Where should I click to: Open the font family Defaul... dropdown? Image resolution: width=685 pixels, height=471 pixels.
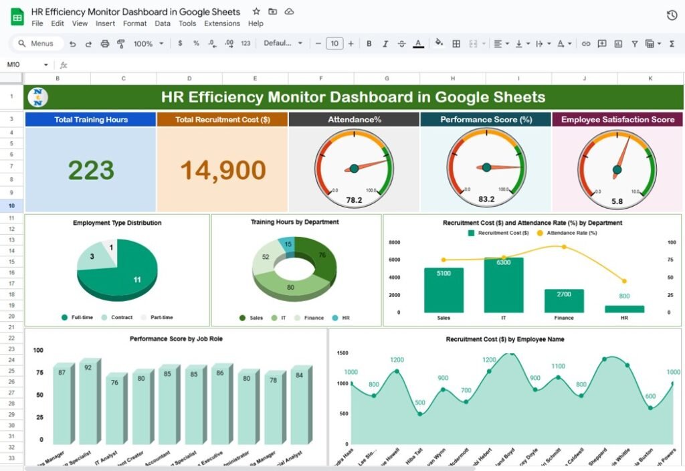pos(283,43)
